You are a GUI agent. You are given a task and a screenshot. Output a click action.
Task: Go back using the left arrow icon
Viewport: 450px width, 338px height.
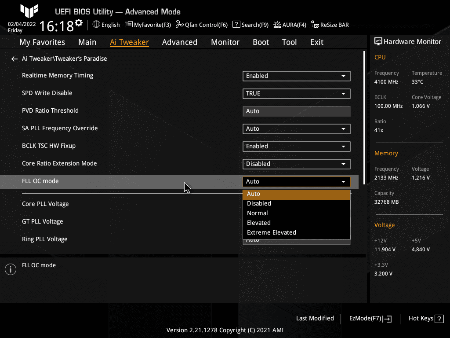pyautogui.click(x=15, y=59)
